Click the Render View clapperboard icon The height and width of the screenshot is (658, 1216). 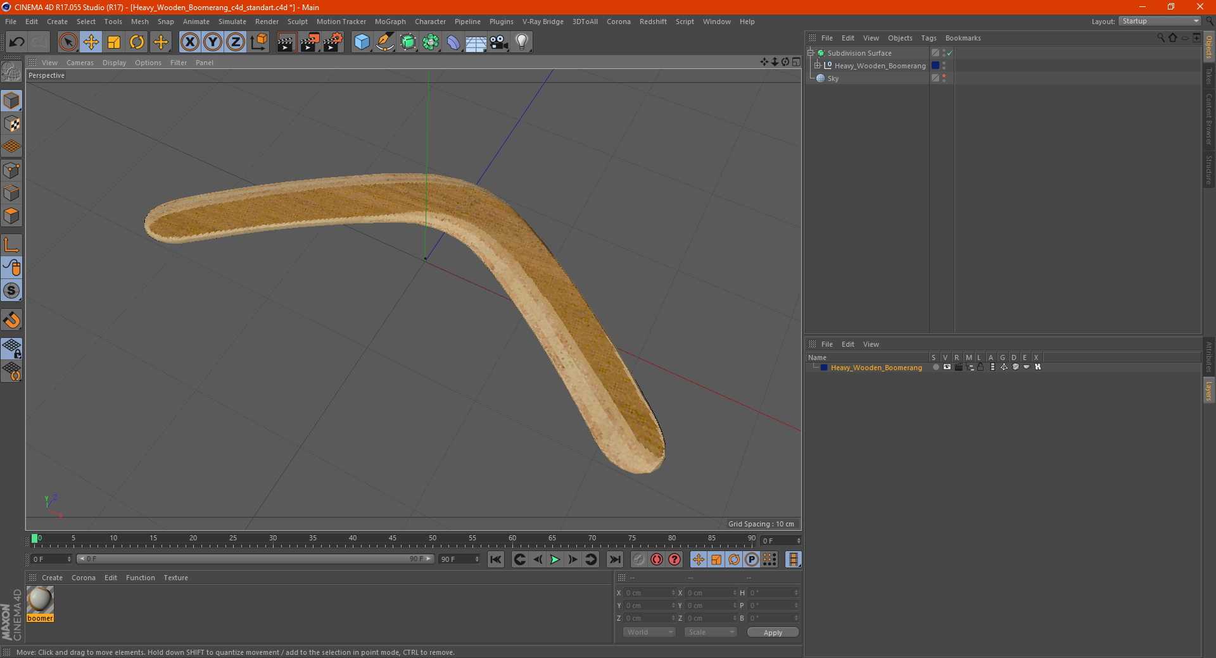click(286, 42)
